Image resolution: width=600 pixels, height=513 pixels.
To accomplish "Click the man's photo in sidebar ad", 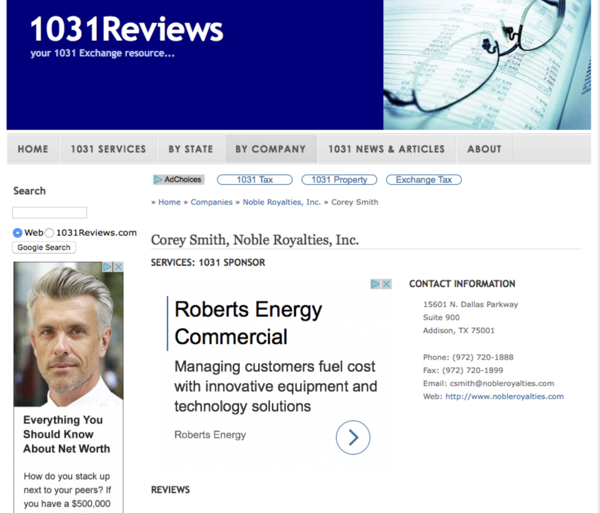I will pyautogui.click(x=68, y=335).
